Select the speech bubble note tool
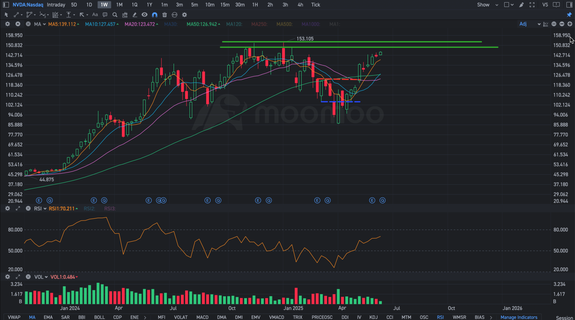Image resolution: width=575 pixels, height=320 pixels. coord(105,15)
